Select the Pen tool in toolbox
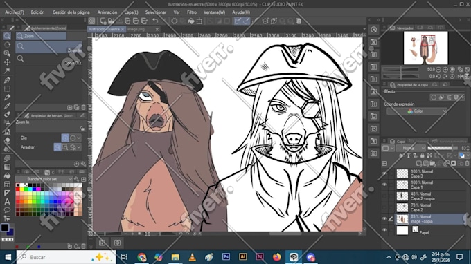Viewport: 471px width, 264px height. 7,79
